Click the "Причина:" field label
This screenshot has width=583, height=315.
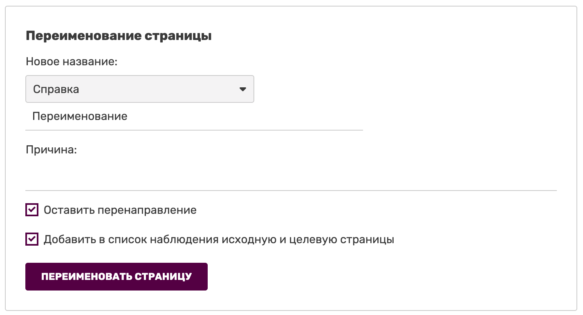click(x=52, y=150)
